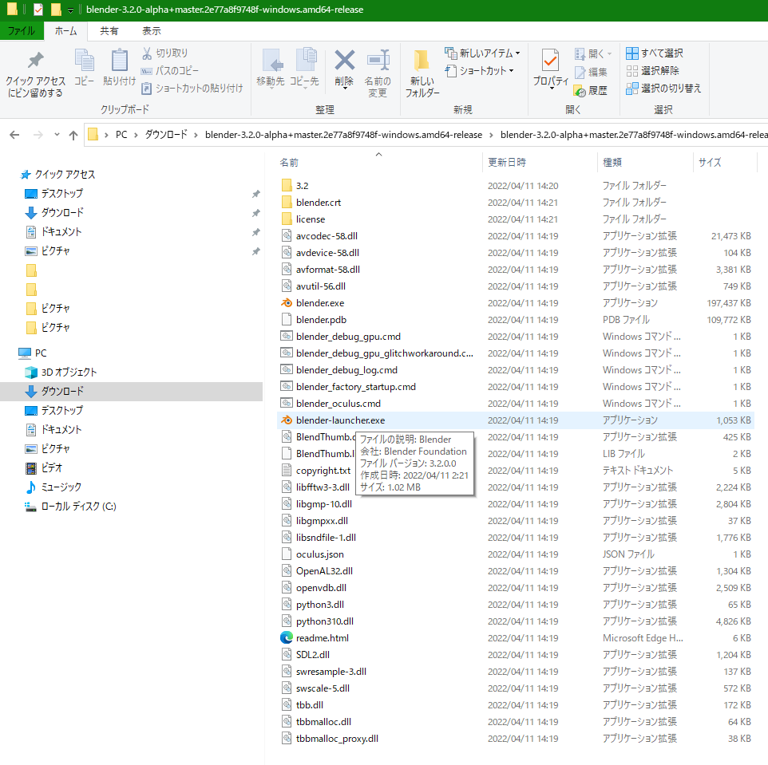Click the Edit (編集) icon
Viewport: 768px width, 765px height.
(580, 72)
